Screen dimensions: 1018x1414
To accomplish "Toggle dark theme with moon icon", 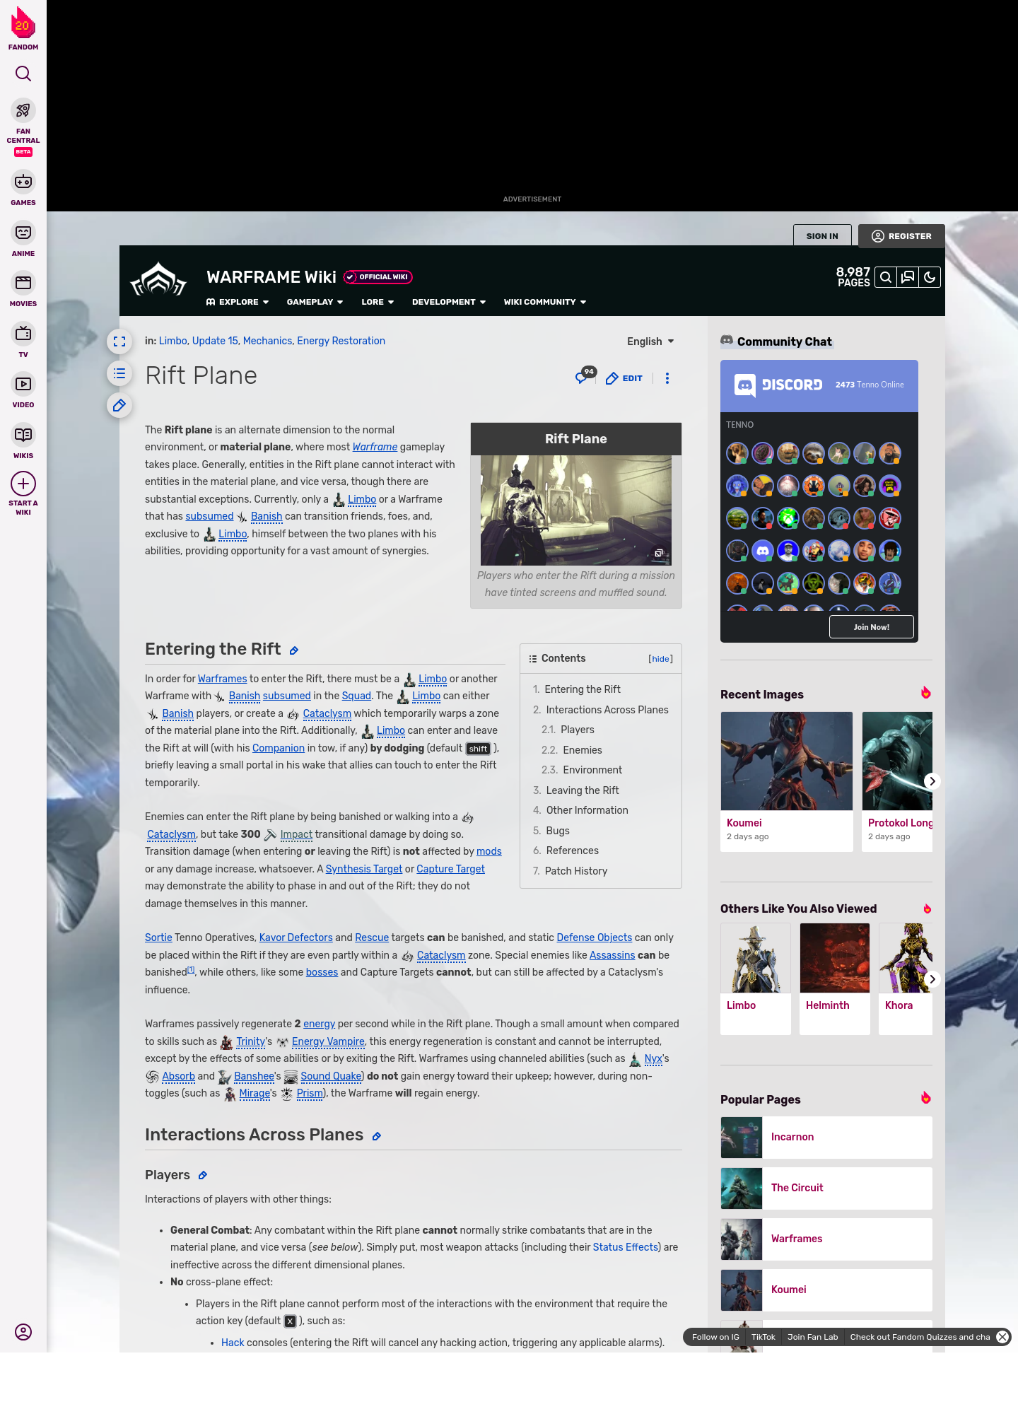I will (x=930, y=277).
